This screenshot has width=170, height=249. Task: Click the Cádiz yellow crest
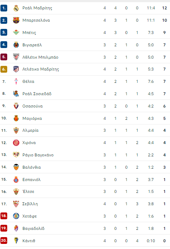(16, 241)
